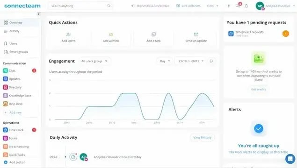Click Add a task quick action
297x168 pixels.
[x=153, y=37]
